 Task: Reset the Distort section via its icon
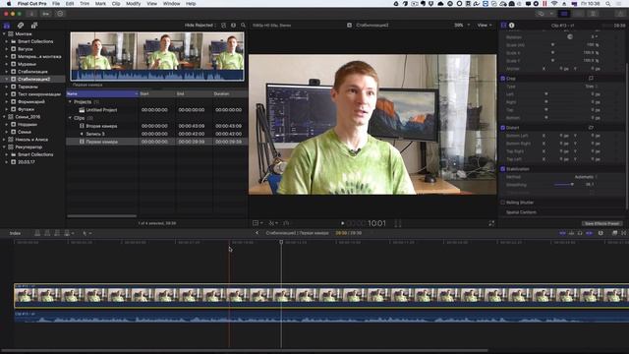pos(591,128)
